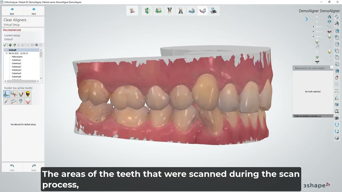
Task: Open 'Teeth movements overview >>' link
Action: pos(308,116)
